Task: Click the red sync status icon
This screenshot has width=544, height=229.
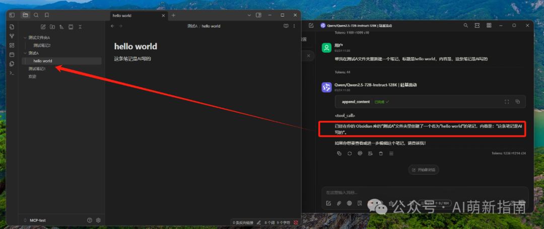Action: pos(296,222)
